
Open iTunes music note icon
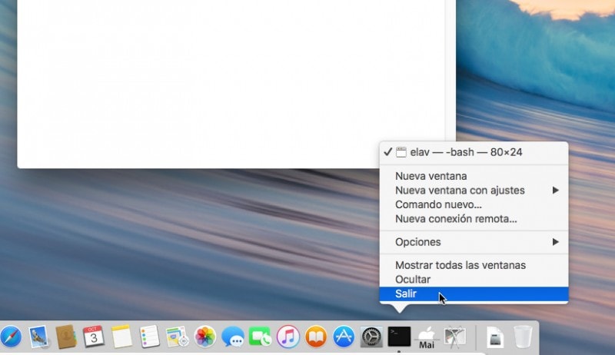click(x=288, y=337)
